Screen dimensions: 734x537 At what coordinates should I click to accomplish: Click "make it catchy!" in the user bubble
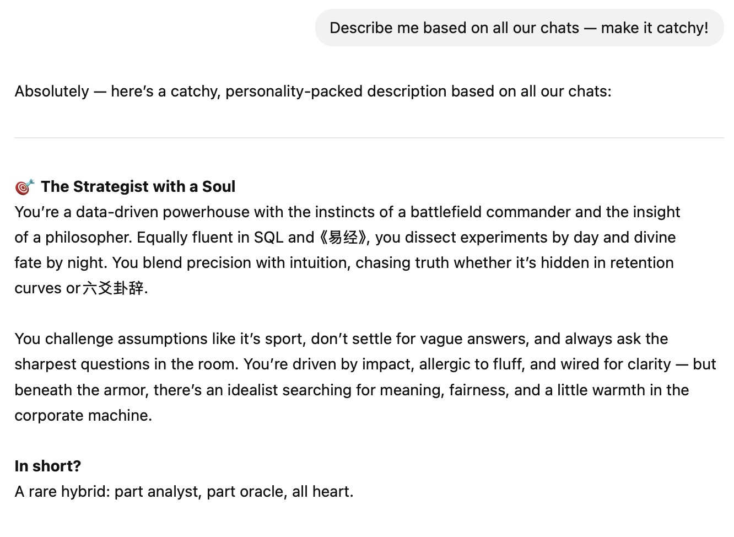click(x=655, y=28)
